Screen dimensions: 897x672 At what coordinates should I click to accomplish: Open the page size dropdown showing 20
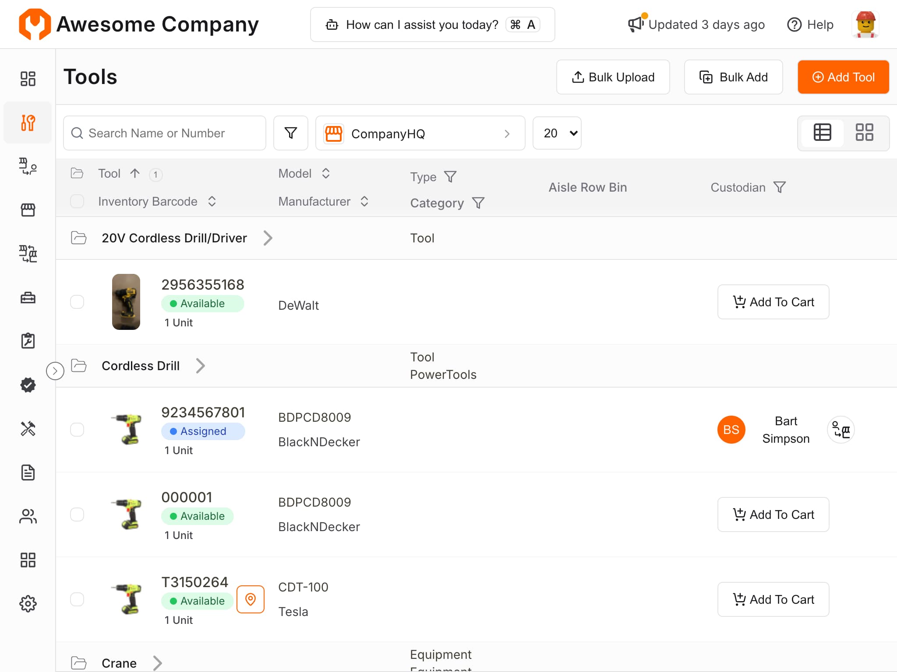coord(557,133)
